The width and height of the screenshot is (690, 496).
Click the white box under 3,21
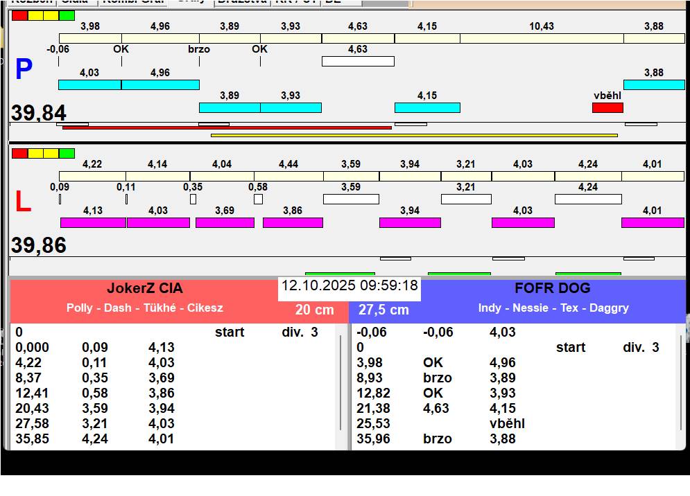(x=466, y=200)
